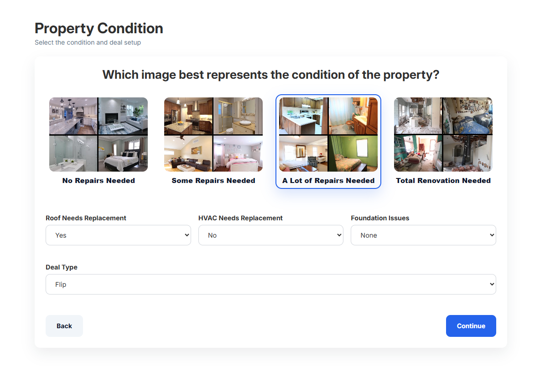Click the "Property Condition" page title
Viewport: 540px width, 376px height.
coord(99,28)
